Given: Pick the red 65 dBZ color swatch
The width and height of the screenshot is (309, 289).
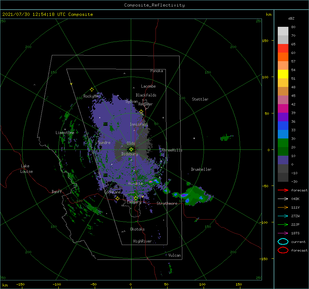Looking at the screenshot, I should (x=283, y=48).
